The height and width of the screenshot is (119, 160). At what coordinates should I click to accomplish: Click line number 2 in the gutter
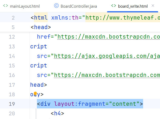tap(13, 18)
